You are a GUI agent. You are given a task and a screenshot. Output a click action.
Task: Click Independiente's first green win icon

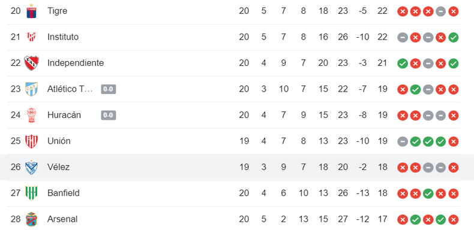[x=403, y=63]
